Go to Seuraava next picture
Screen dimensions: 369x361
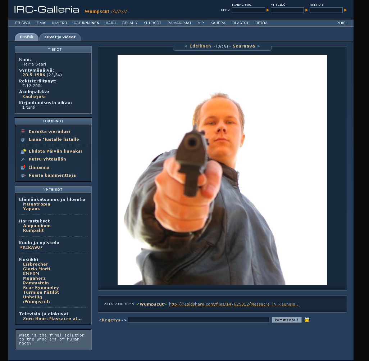244,46
